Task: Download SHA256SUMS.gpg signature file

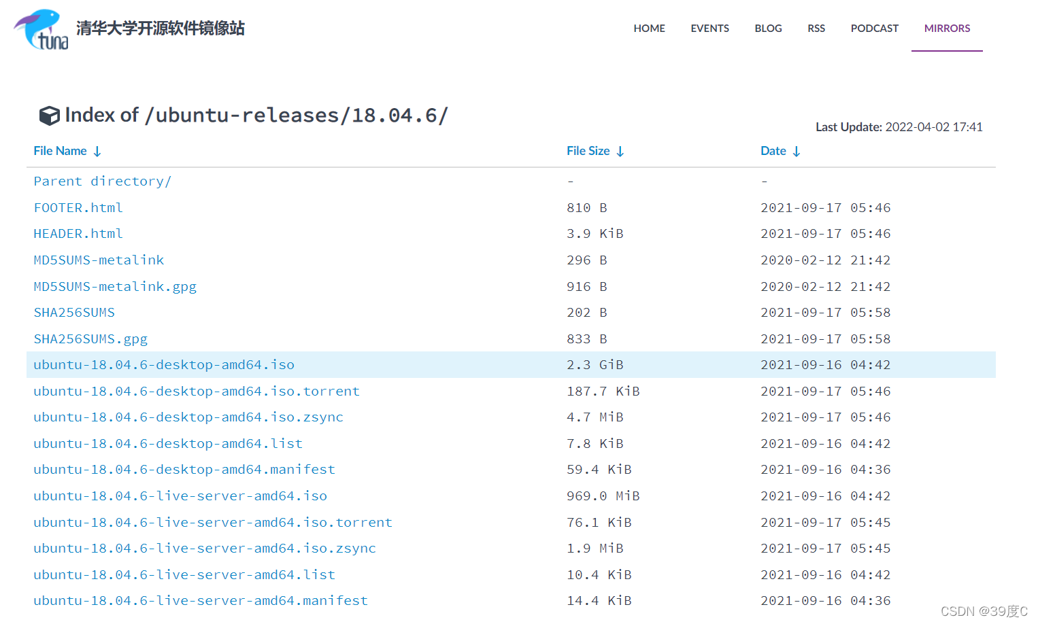Action: point(90,339)
